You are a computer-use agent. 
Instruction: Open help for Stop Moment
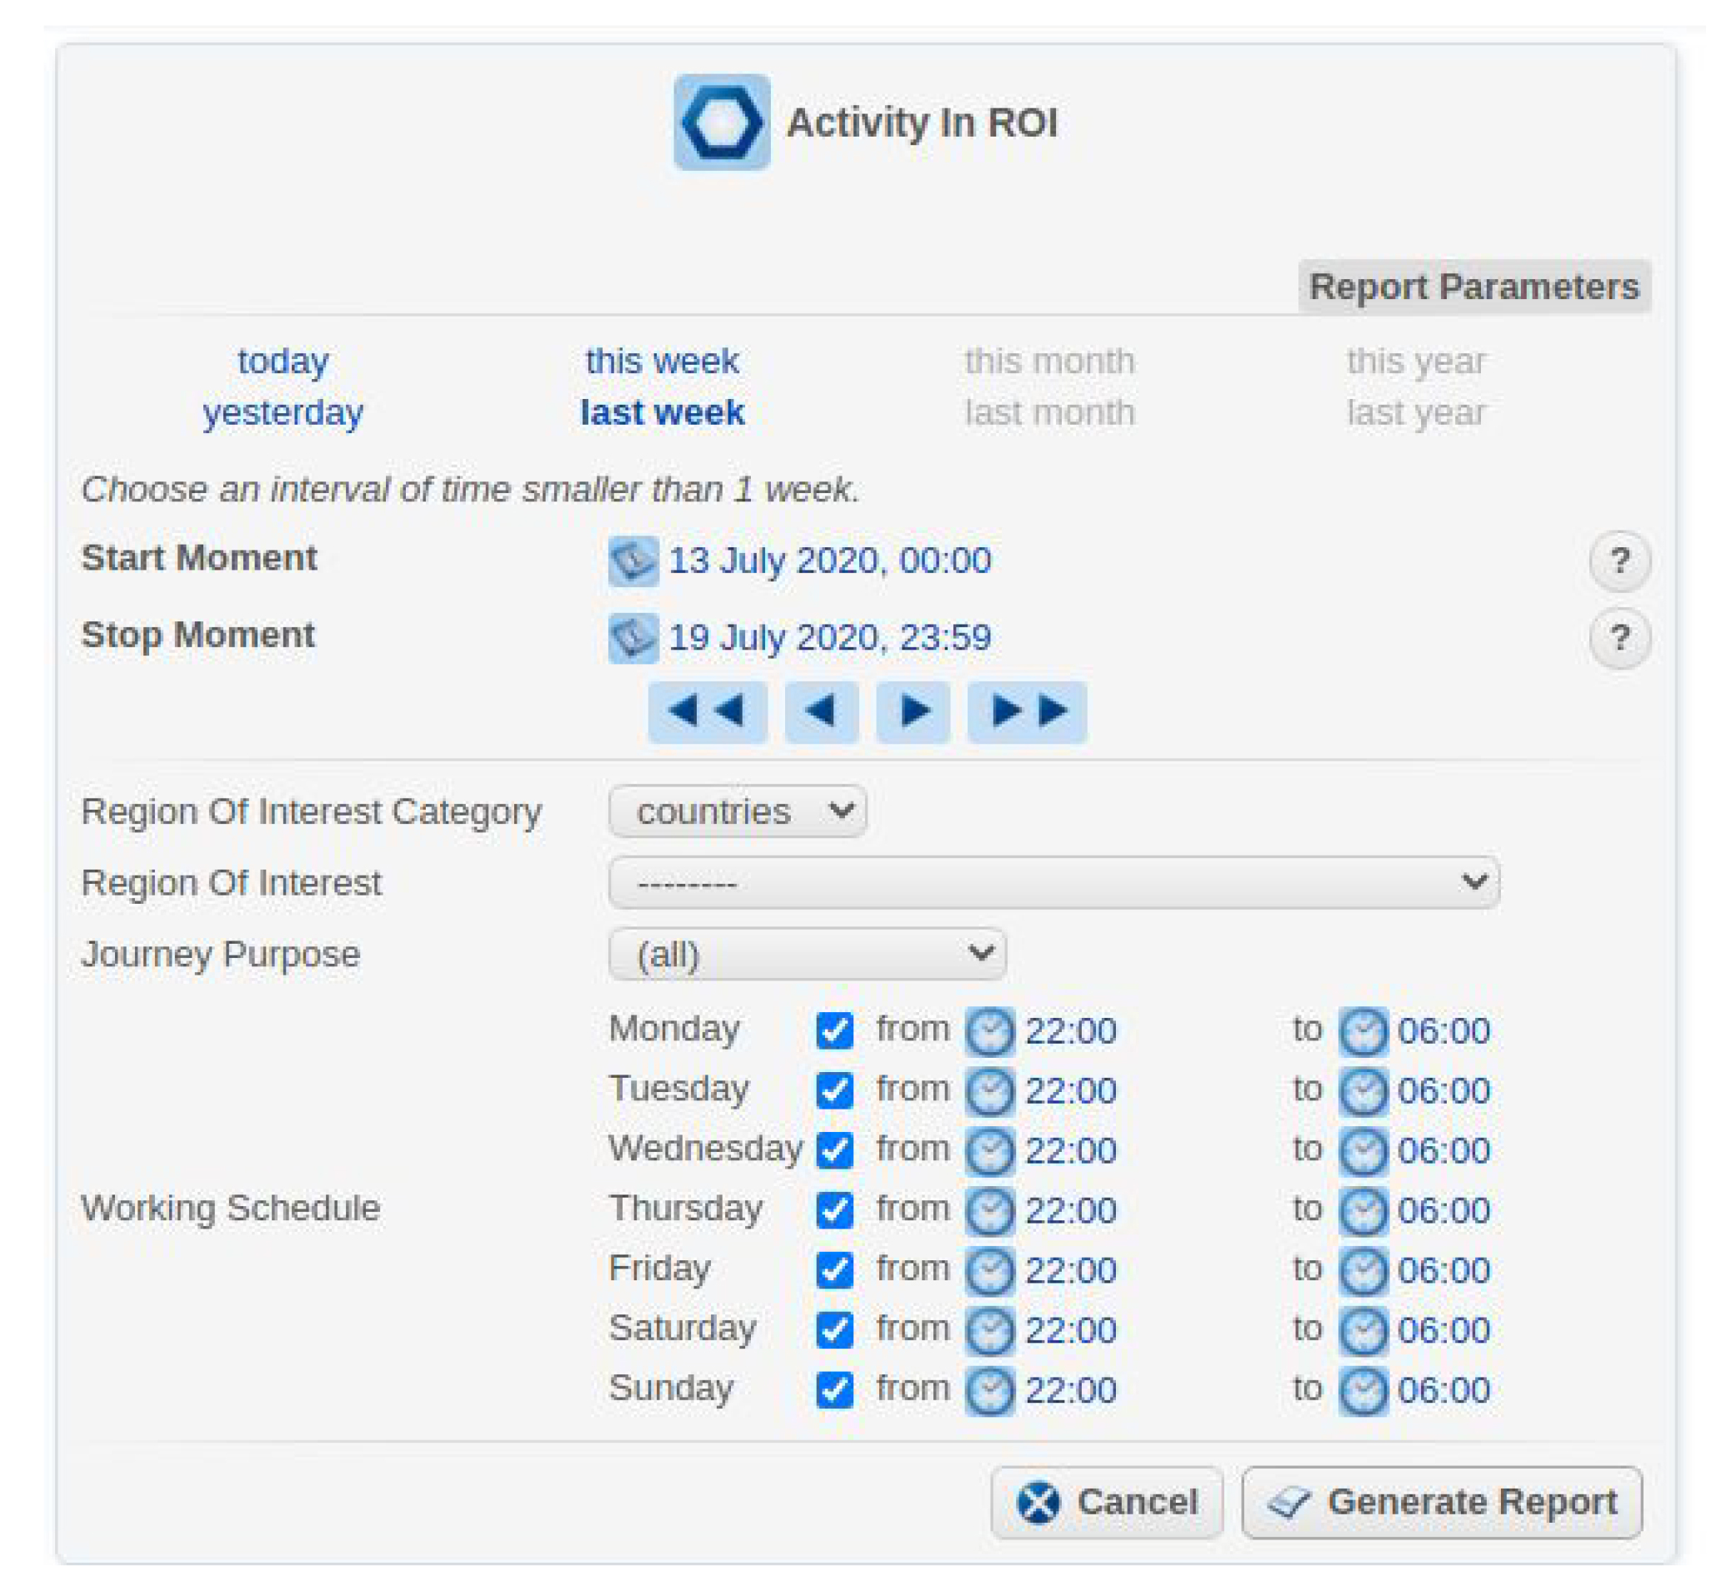point(1619,638)
